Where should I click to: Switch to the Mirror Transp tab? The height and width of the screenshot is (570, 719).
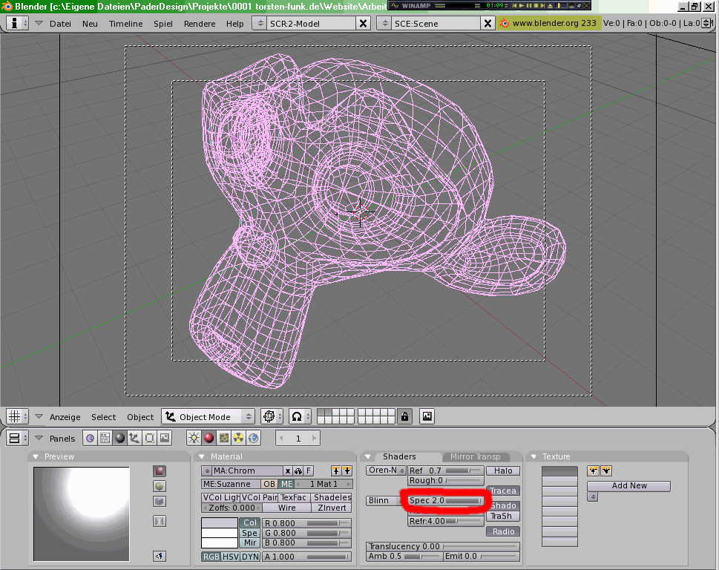pyautogui.click(x=475, y=456)
